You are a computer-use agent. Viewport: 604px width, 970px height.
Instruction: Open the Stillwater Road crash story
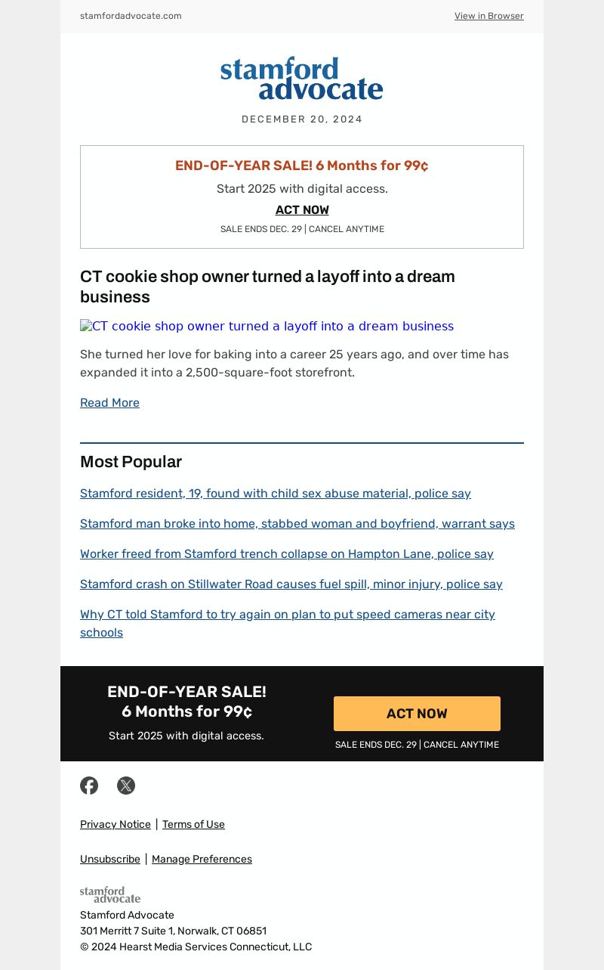[291, 584]
